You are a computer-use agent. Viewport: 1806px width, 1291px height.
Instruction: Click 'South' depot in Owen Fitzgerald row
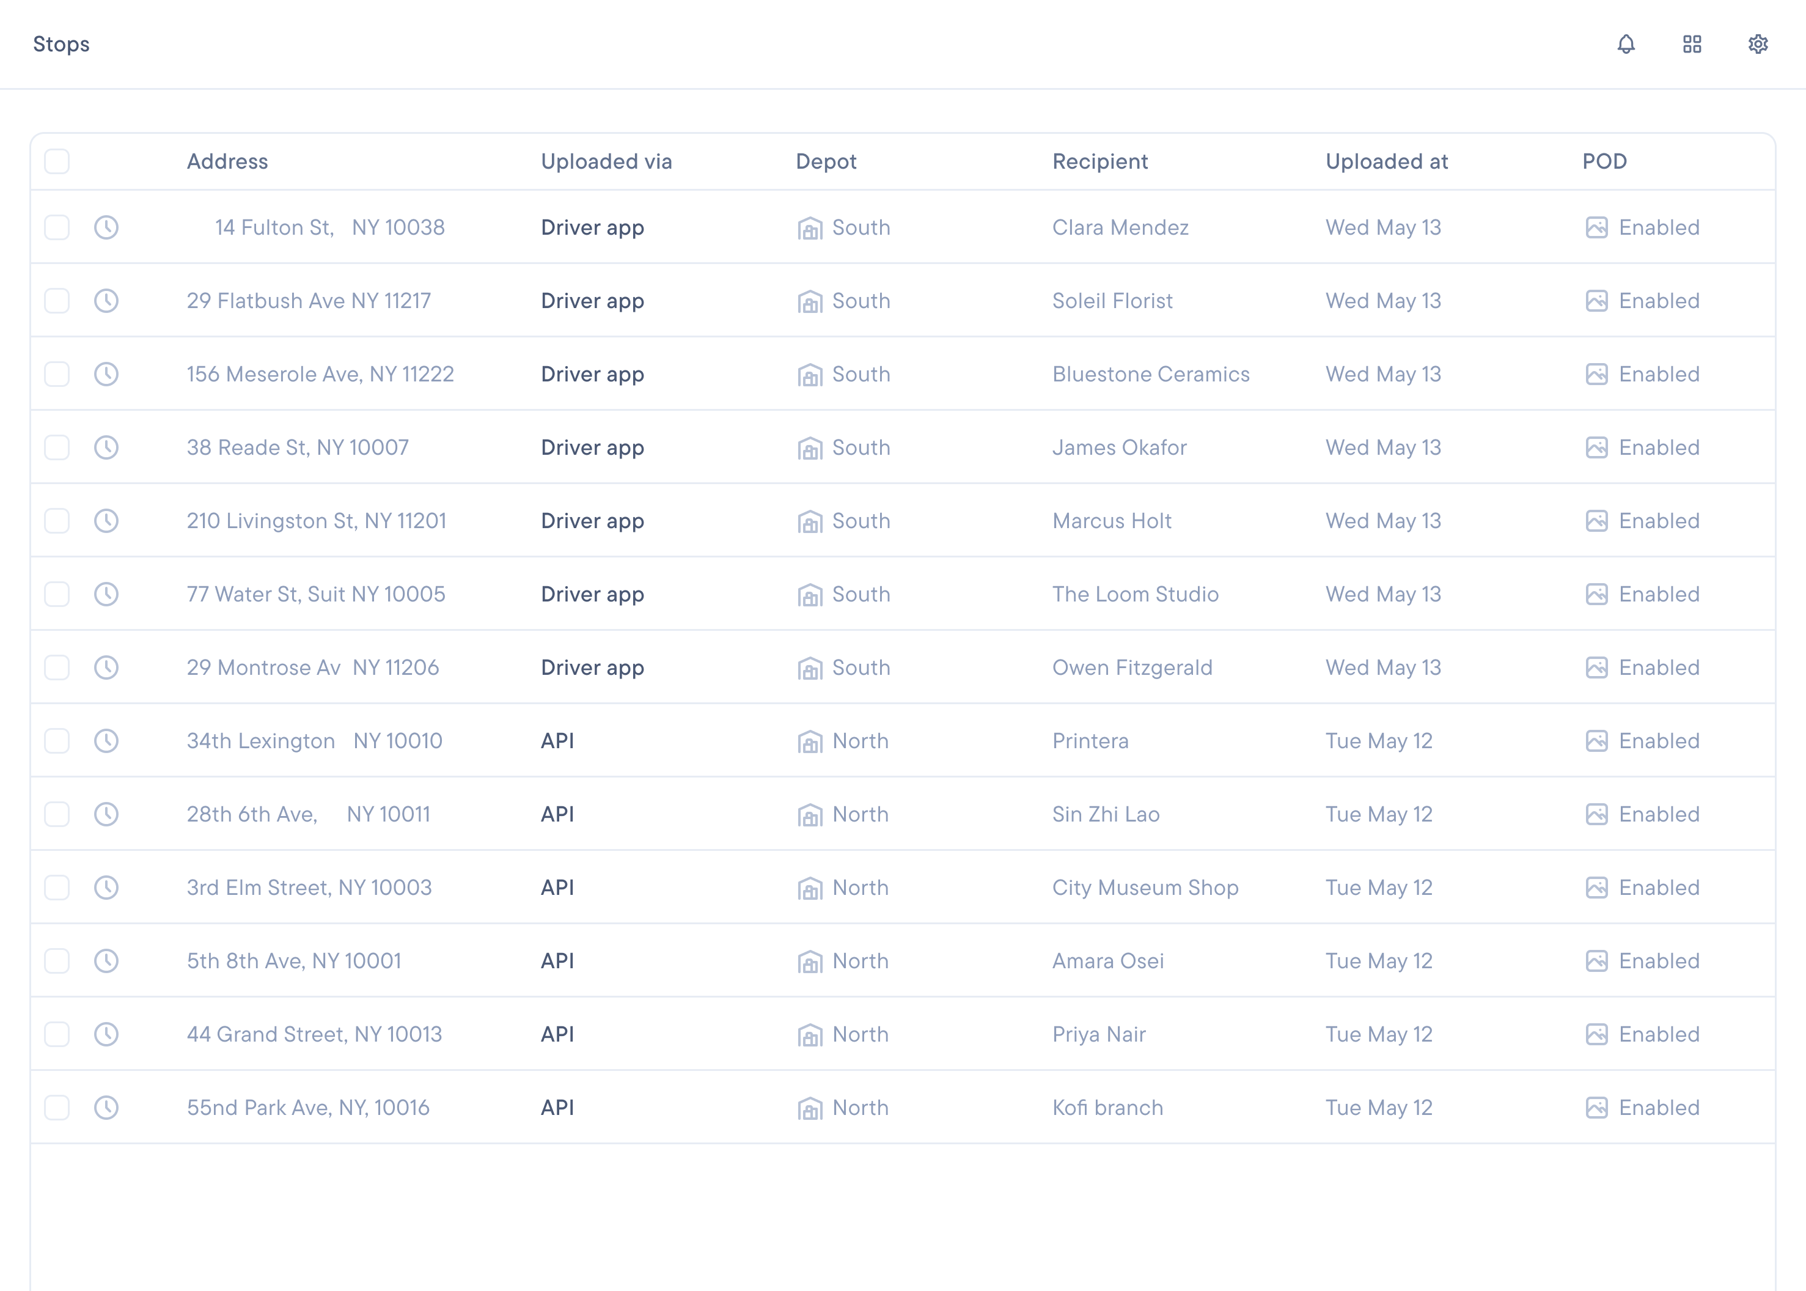pos(861,668)
